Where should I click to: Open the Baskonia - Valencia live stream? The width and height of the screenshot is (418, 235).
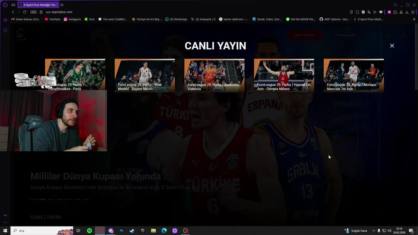click(x=214, y=75)
